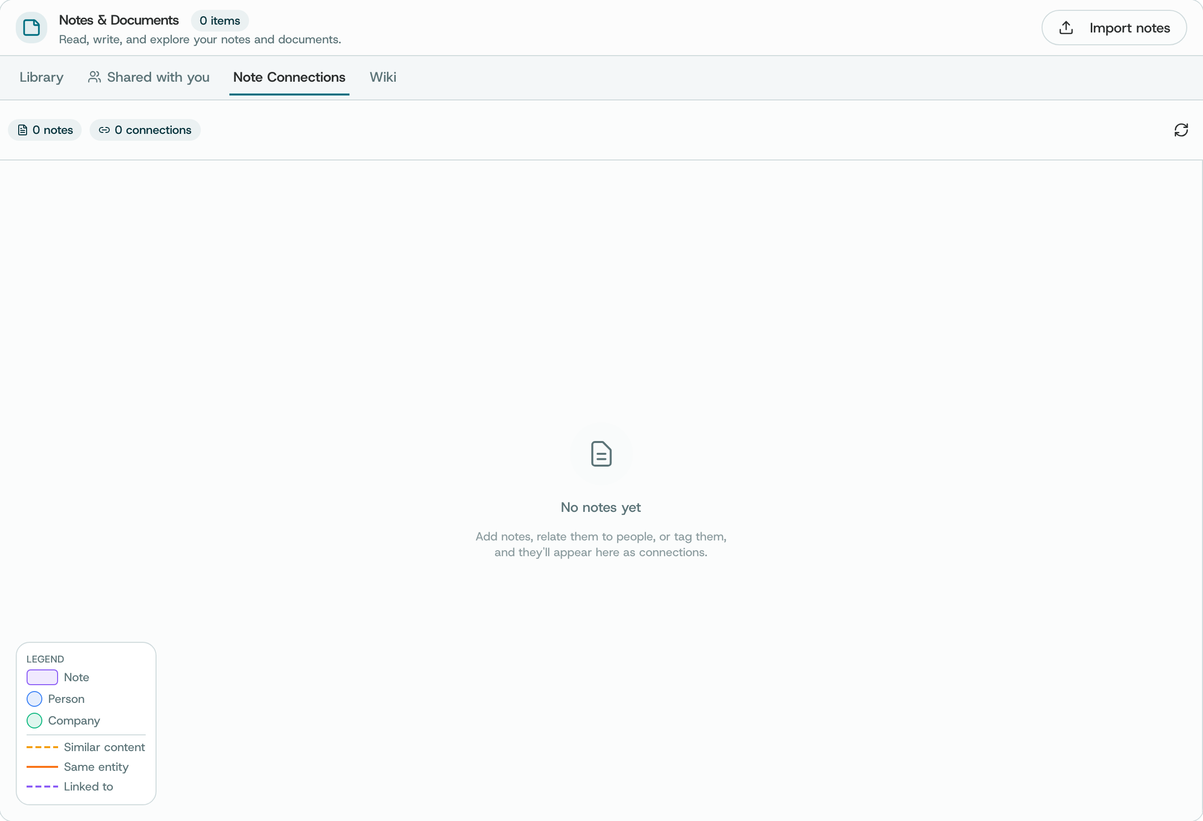Click the Linked to legend entry
Screen dimensions: 1203x821
tap(70, 787)
